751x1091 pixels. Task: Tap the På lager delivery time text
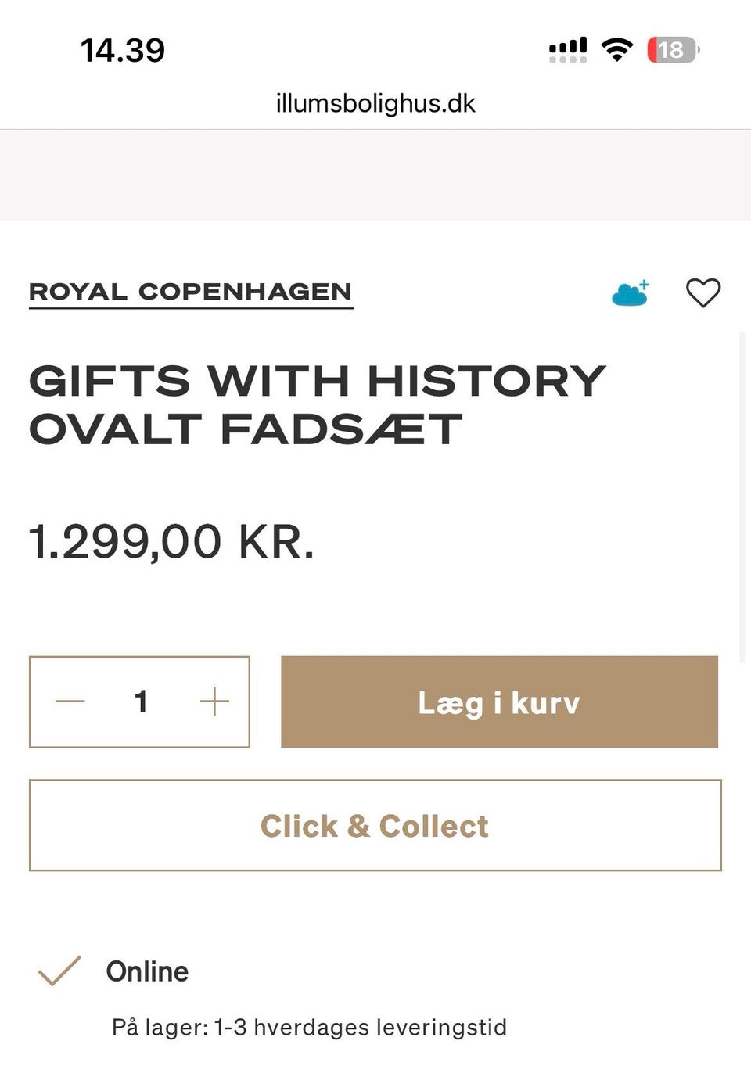coord(309,1027)
